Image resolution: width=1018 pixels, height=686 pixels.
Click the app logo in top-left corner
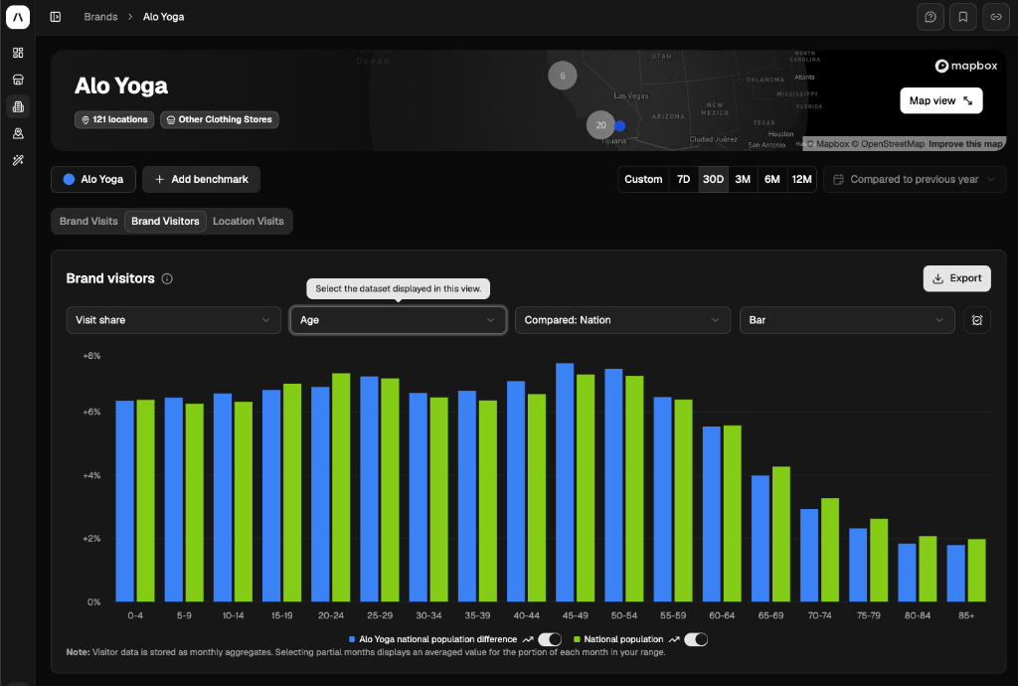coord(18,17)
